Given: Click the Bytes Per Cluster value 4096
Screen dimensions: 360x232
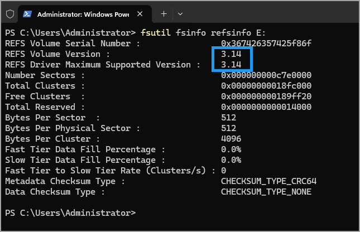Looking at the screenshot, I should [231, 139].
